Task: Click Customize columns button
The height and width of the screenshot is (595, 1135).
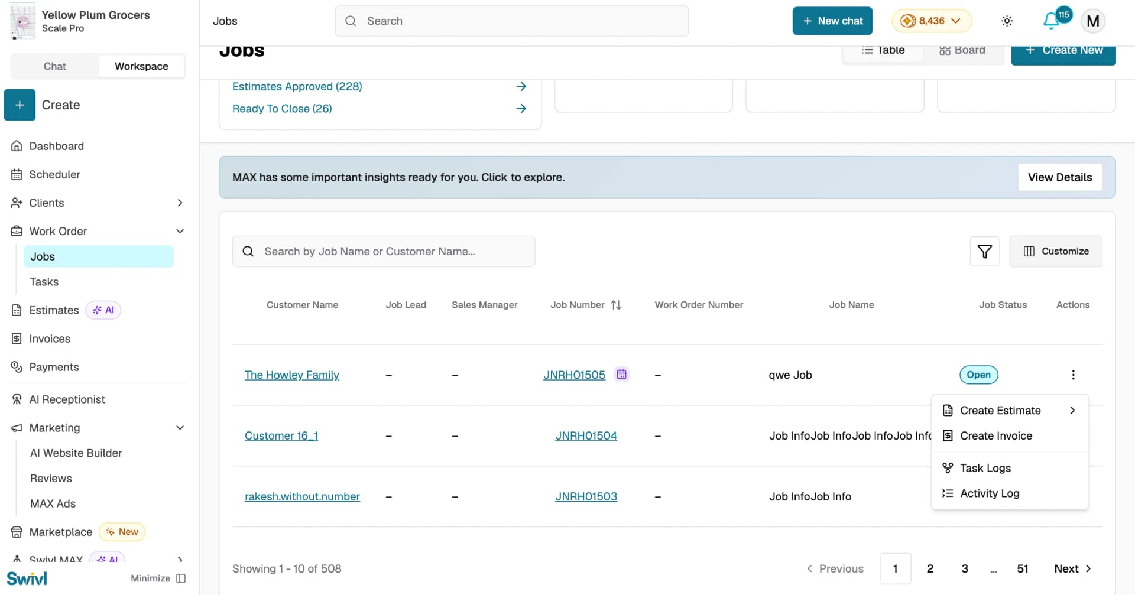Action: tap(1056, 252)
